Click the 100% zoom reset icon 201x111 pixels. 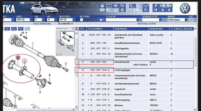20,29
